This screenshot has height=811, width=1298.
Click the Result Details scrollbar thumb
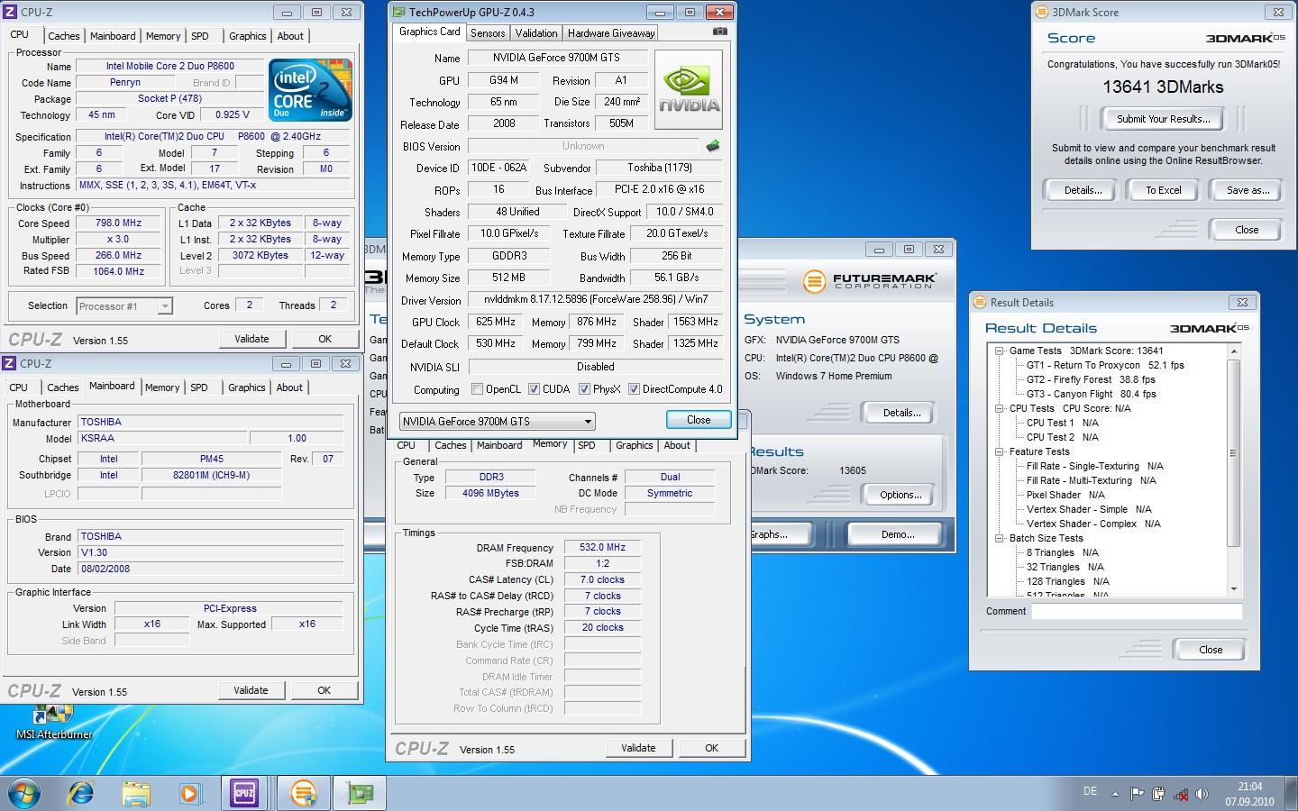(1233, 453)
